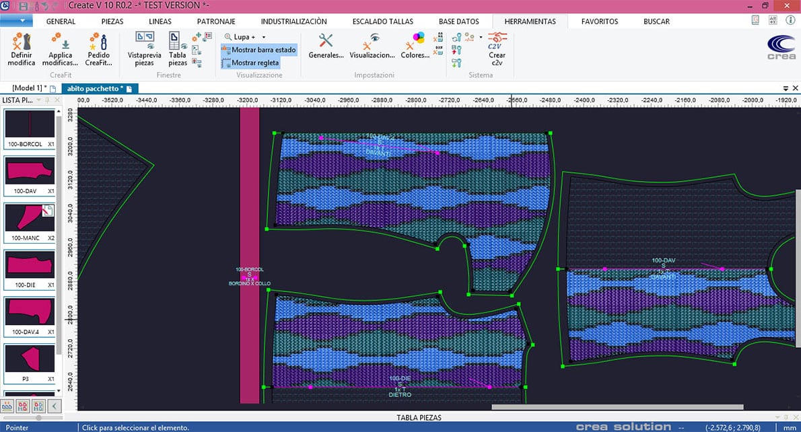
Task: Select the 100-DAV piece thumbnail
Action: pyautogui.click(x=30, y=176)
